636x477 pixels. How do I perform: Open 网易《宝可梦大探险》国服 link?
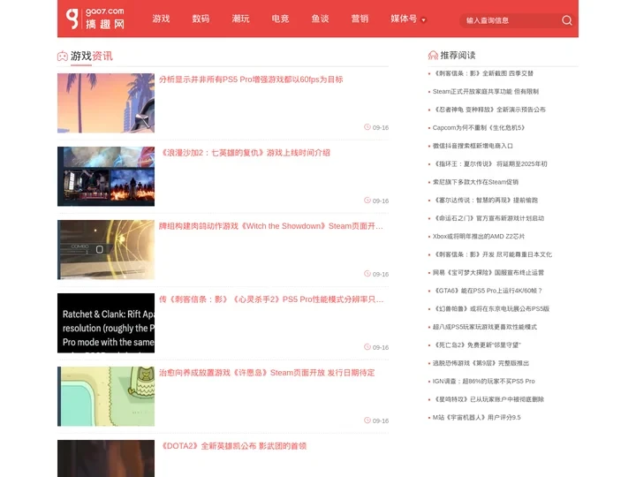click(x=488, y=273)
